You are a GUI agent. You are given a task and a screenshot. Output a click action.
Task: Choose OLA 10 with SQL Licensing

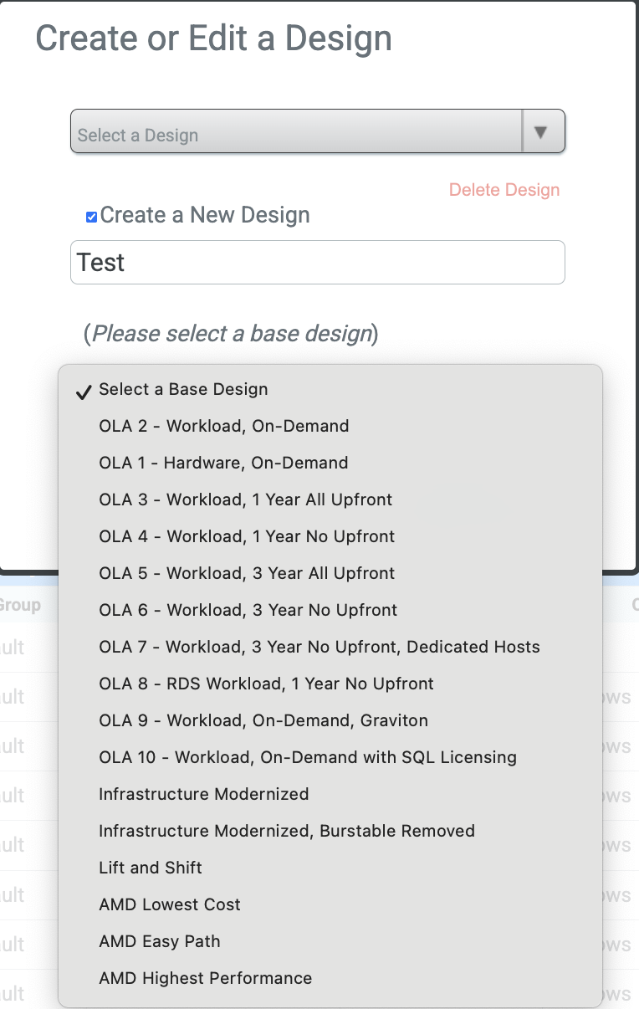307,757
